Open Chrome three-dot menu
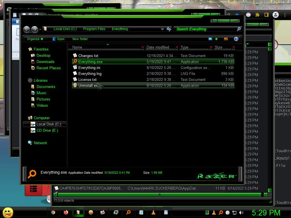 [285, 15]
